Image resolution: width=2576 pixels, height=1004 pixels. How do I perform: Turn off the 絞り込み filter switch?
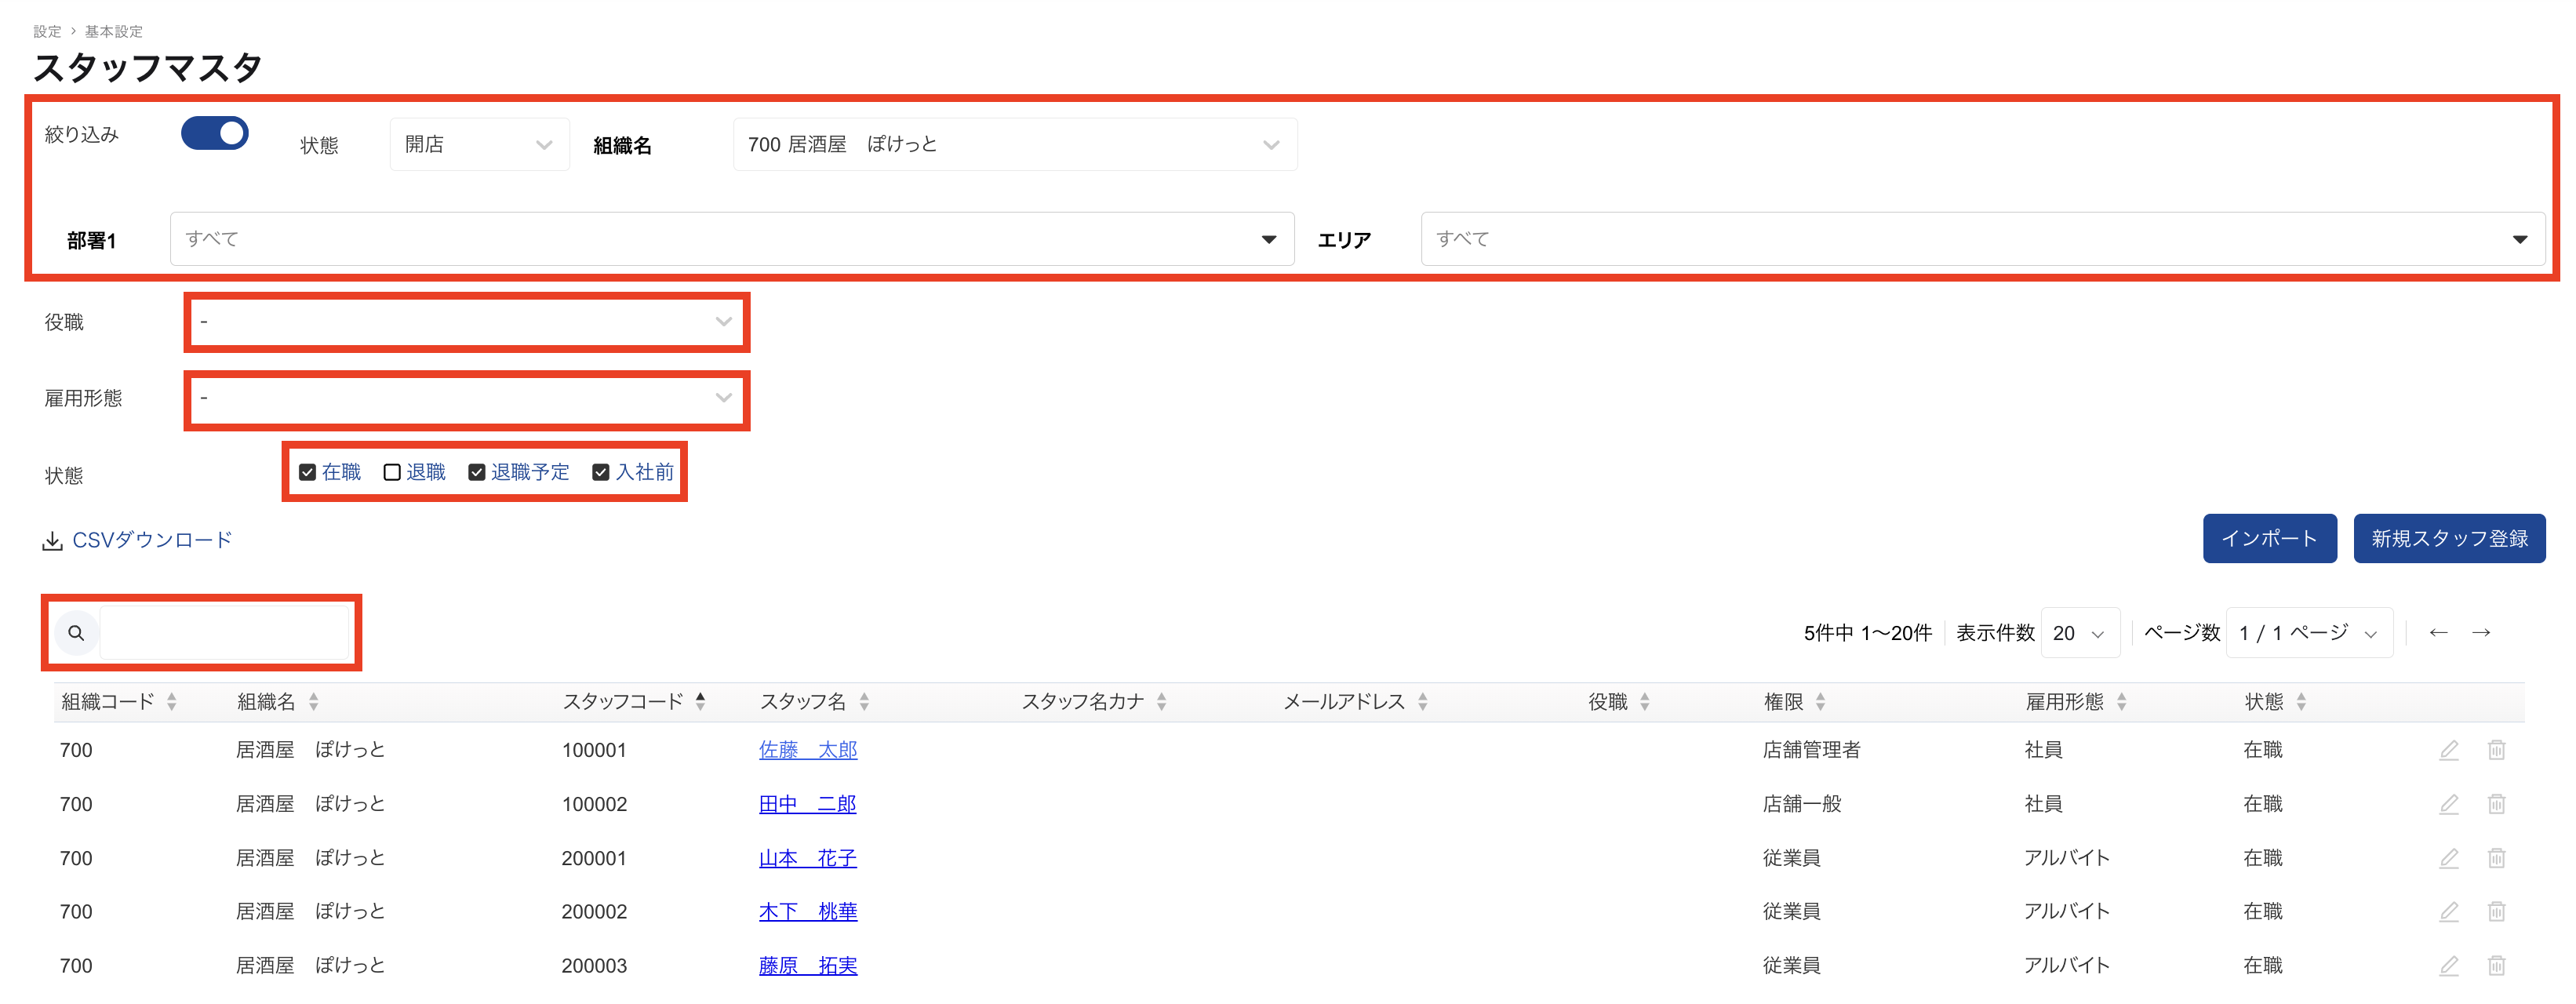(214, 133)
